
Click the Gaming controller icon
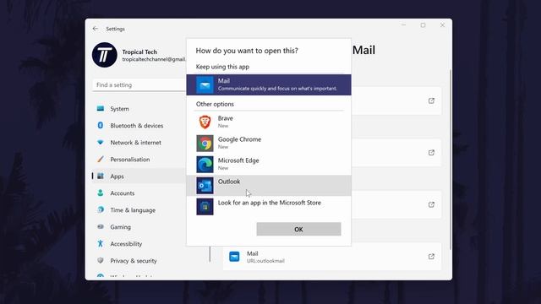pos(101,227)
